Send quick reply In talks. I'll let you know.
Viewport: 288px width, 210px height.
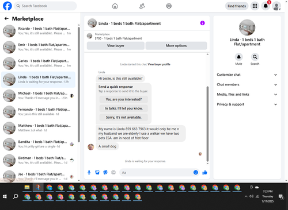124,108
